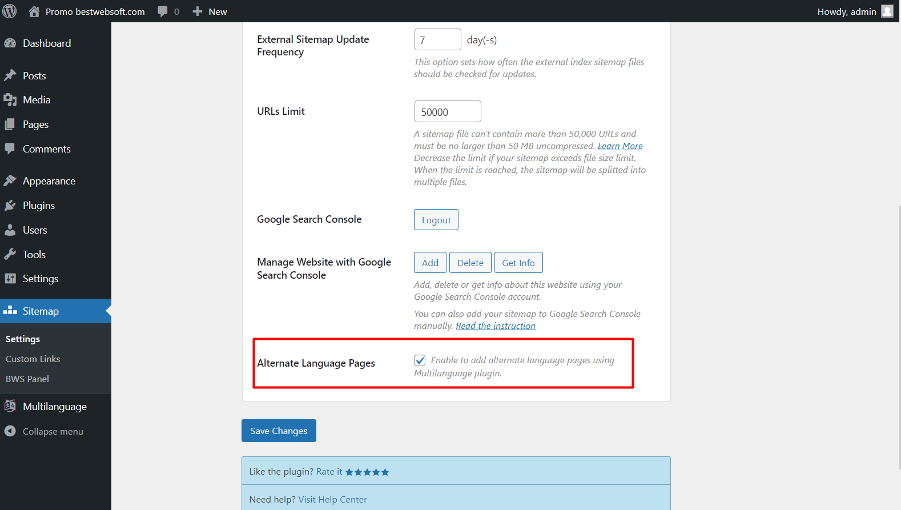901x510 pixels.
Task: Click the Collapse menu arrow icon
Action: tap(10, 431)
